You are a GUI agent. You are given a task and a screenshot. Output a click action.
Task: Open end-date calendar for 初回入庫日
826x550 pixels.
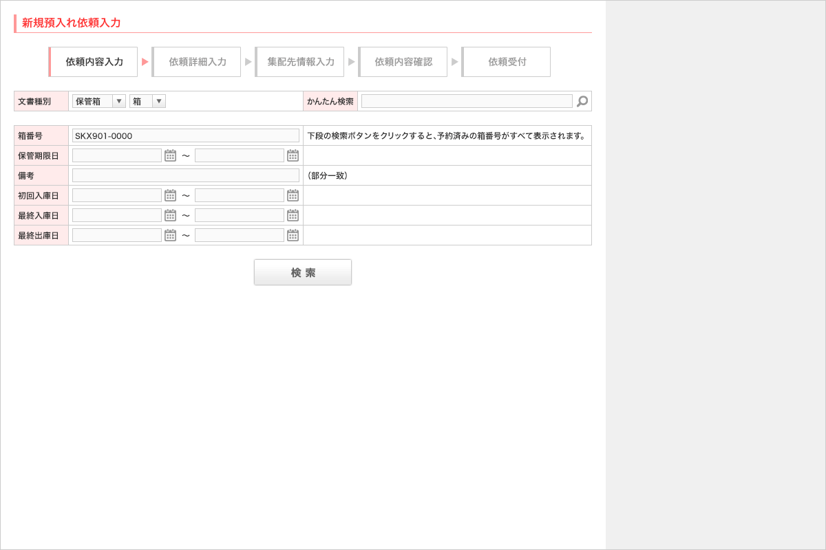pos(293,195)
